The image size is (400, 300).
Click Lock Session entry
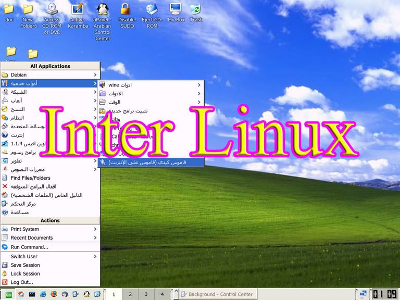[50, 274]
